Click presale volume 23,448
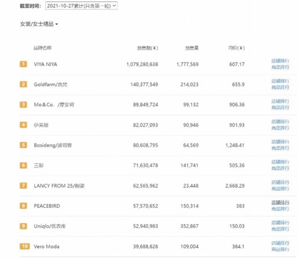Viewport: 298px width, 258px height. 191,186
